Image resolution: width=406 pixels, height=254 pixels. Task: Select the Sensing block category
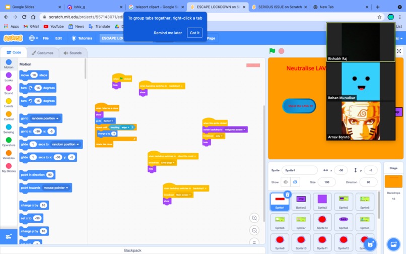pos(9,129)
